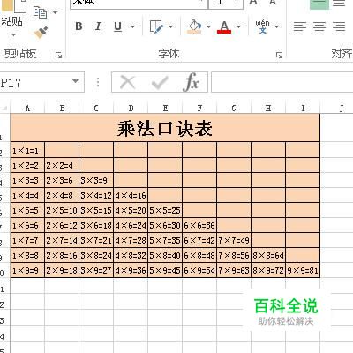
Task: Toggle Bold formatting
Action: [79, 26]
